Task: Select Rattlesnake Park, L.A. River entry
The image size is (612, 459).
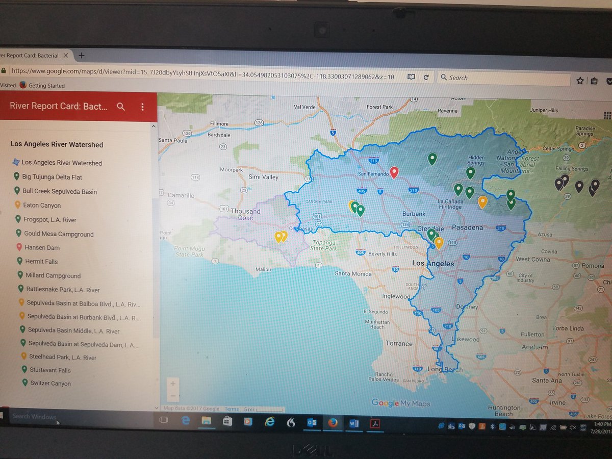Action: pos(58,290)
